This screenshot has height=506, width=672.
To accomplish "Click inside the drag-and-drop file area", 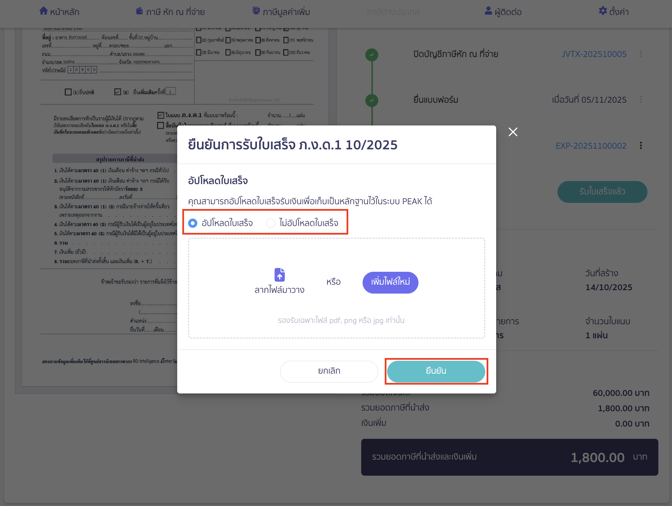I will (337, 288).
